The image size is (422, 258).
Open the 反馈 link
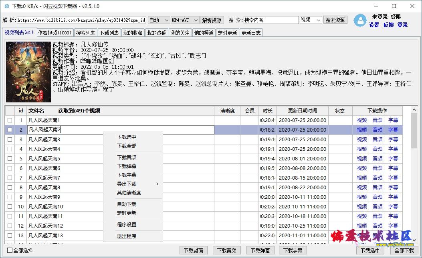click(x=388, y=25)
